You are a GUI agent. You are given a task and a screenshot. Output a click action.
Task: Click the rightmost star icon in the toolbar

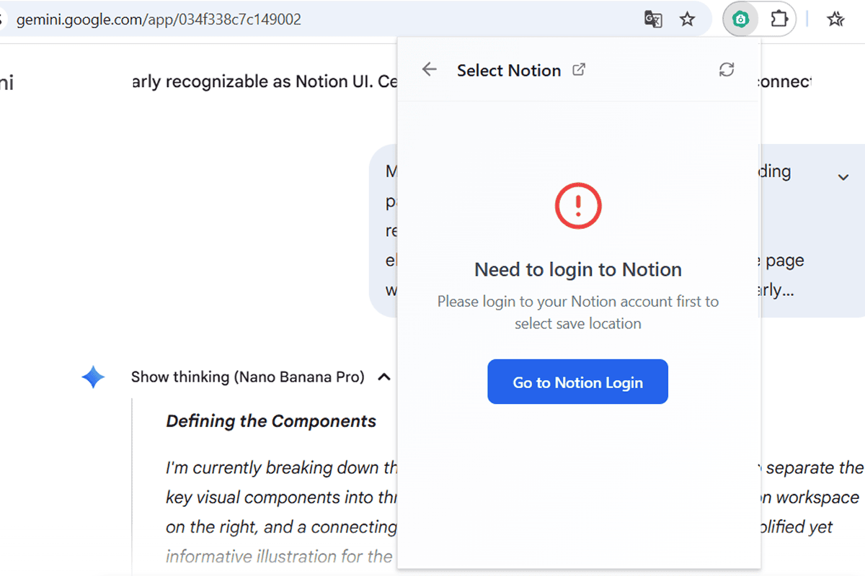click(x=835, y=19)
